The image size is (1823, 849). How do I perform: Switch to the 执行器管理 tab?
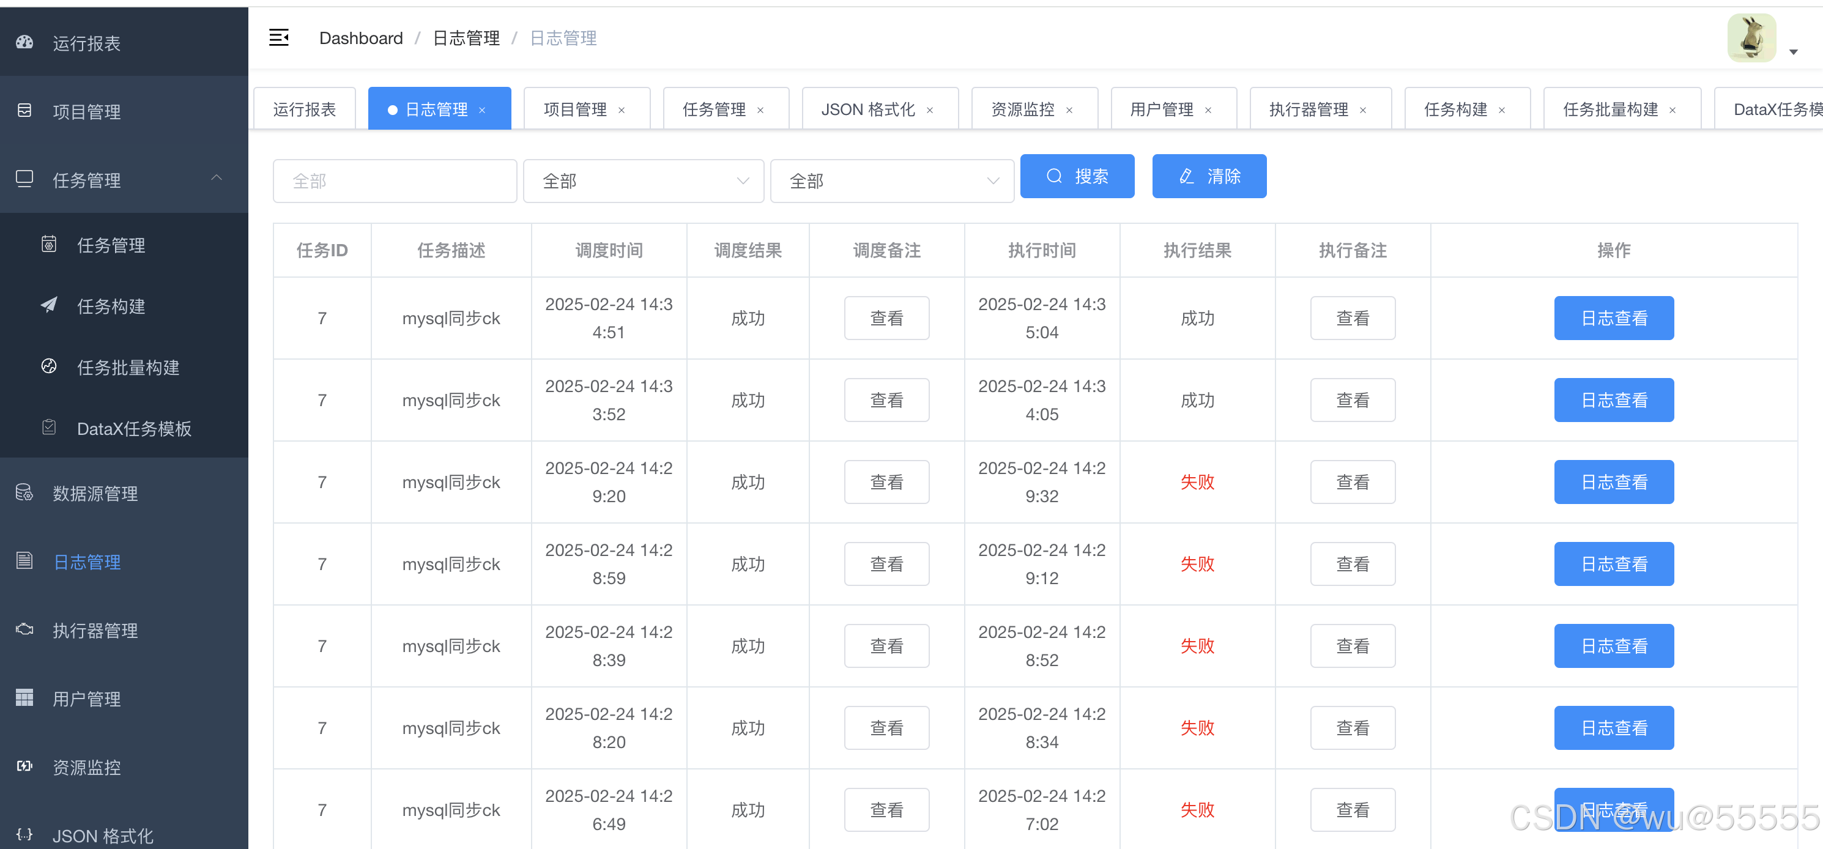[1309, 109]
